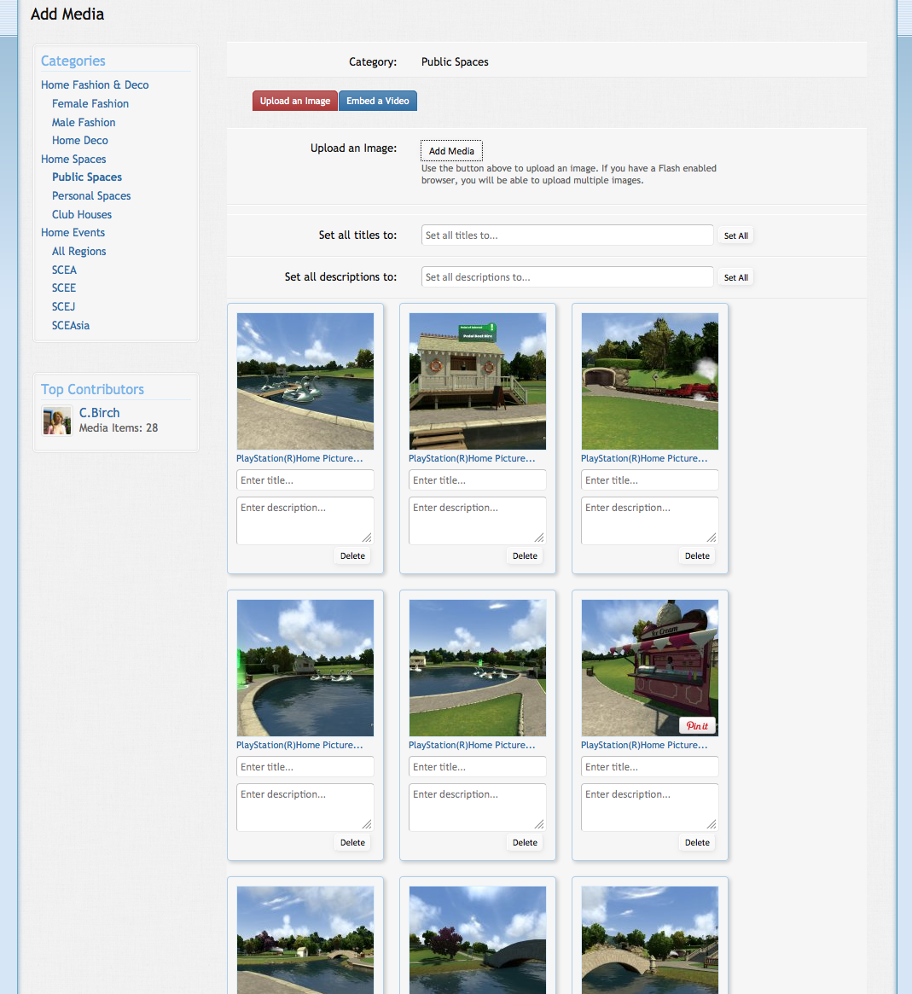Open the SCEJ region link

pos(63,306)
